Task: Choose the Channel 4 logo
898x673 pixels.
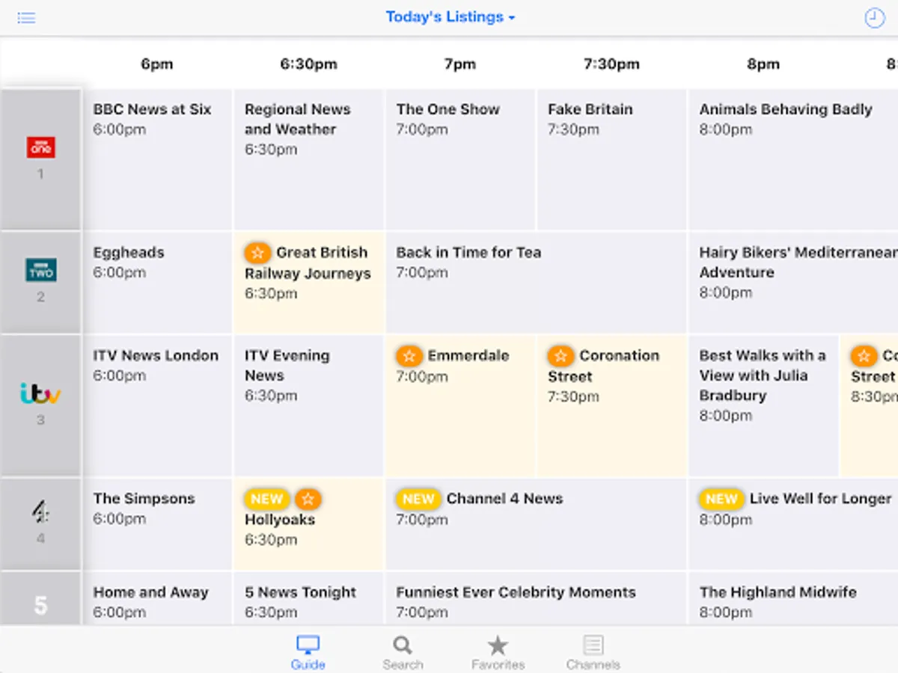Action: (41, 512)
